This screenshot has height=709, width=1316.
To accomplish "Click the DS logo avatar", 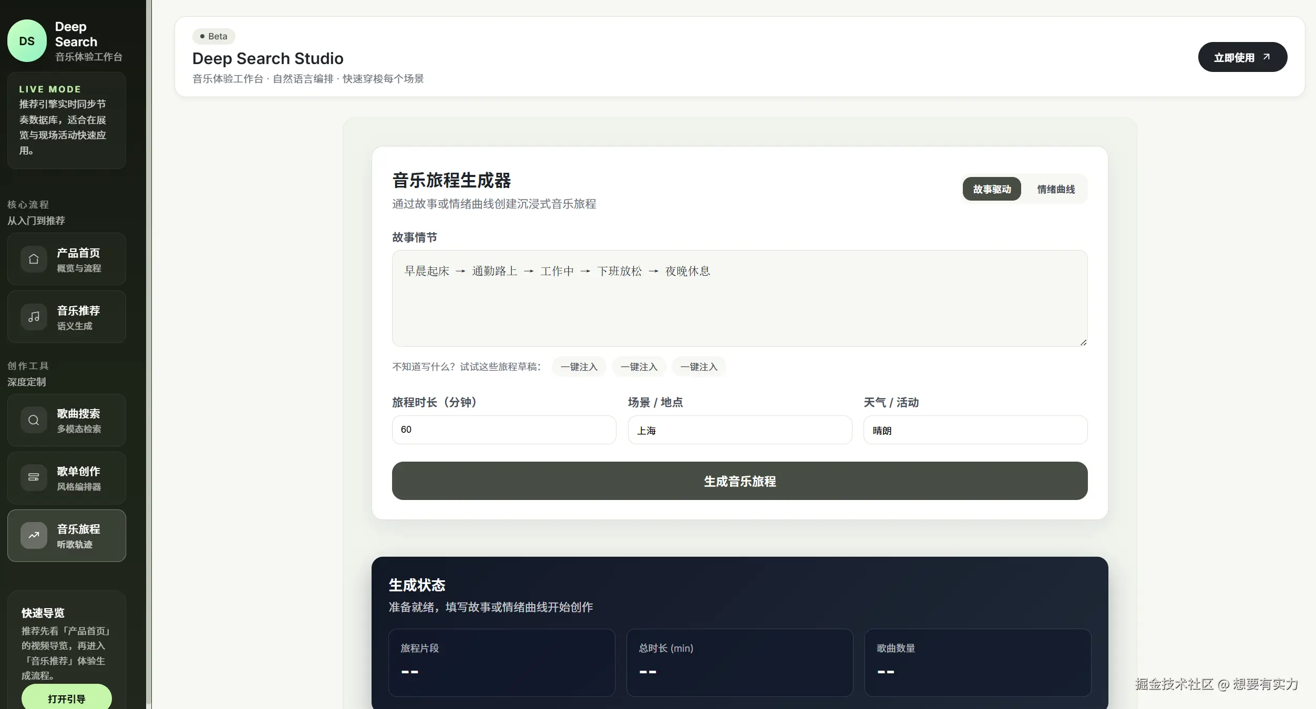I will [27, 41].
